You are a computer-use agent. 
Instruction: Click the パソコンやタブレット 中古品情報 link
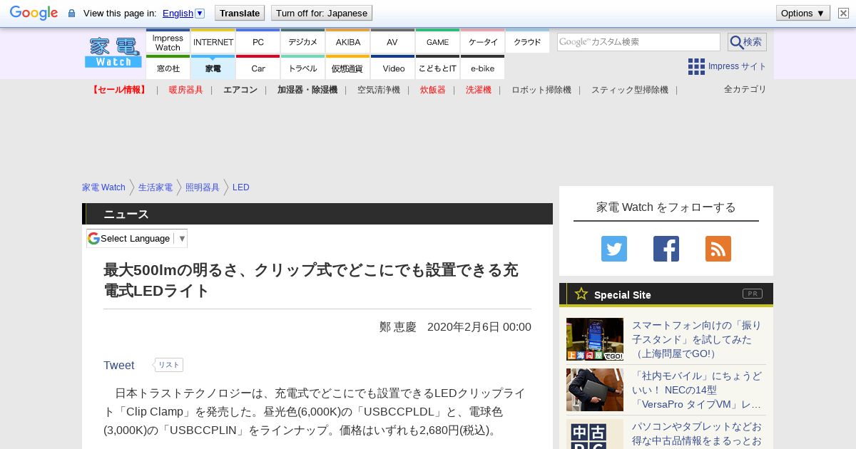click(x=697, y=433)
